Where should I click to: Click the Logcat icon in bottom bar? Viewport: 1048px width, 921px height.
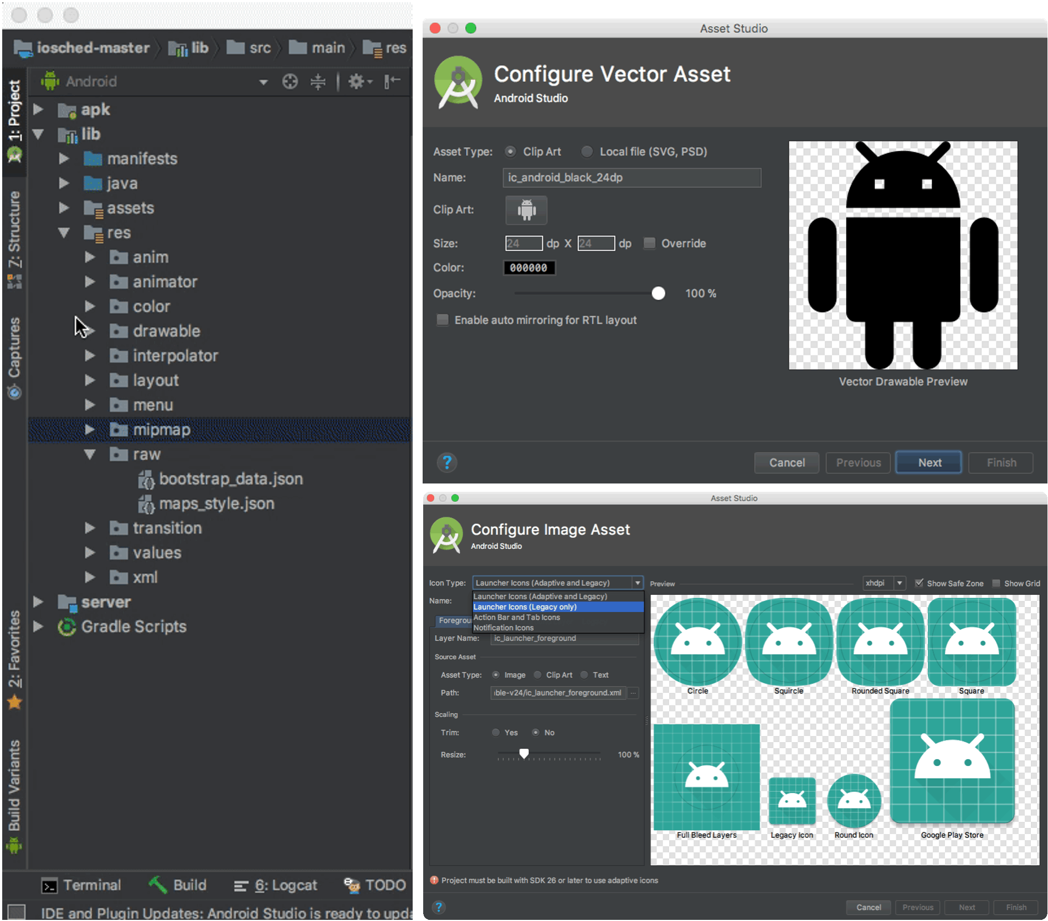point(240,886)
